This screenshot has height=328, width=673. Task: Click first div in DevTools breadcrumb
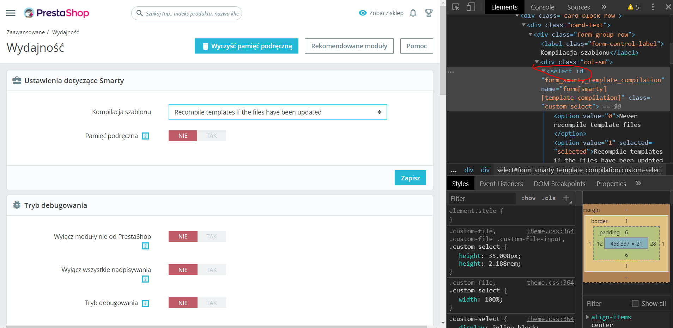(x=469, y=170)
